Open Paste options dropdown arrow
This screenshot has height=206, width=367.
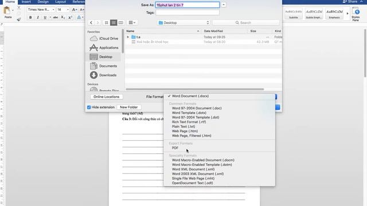pyautogui.click(x=13, y=10)
